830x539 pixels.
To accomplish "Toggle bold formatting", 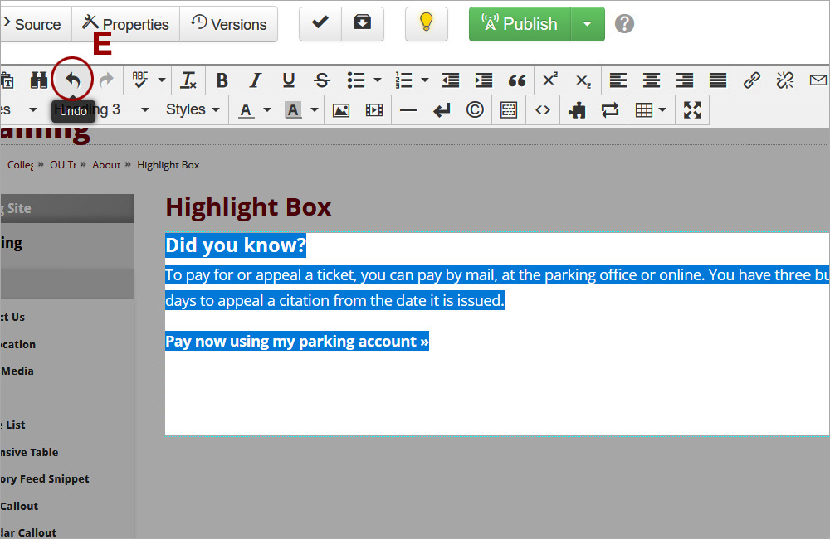I will tap(222, 80).
